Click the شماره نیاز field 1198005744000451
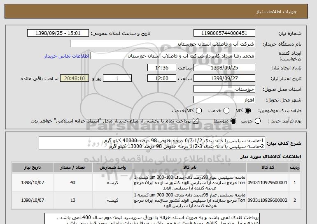317x224 pixels. pyautogui.click(x=224, y=33)
